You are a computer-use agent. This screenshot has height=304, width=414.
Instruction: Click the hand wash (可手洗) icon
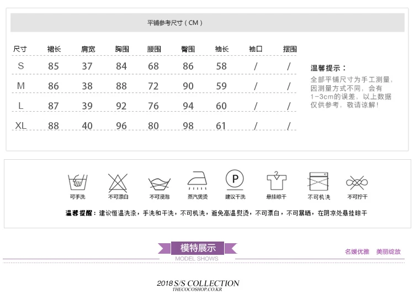click(x=78, y=182)
